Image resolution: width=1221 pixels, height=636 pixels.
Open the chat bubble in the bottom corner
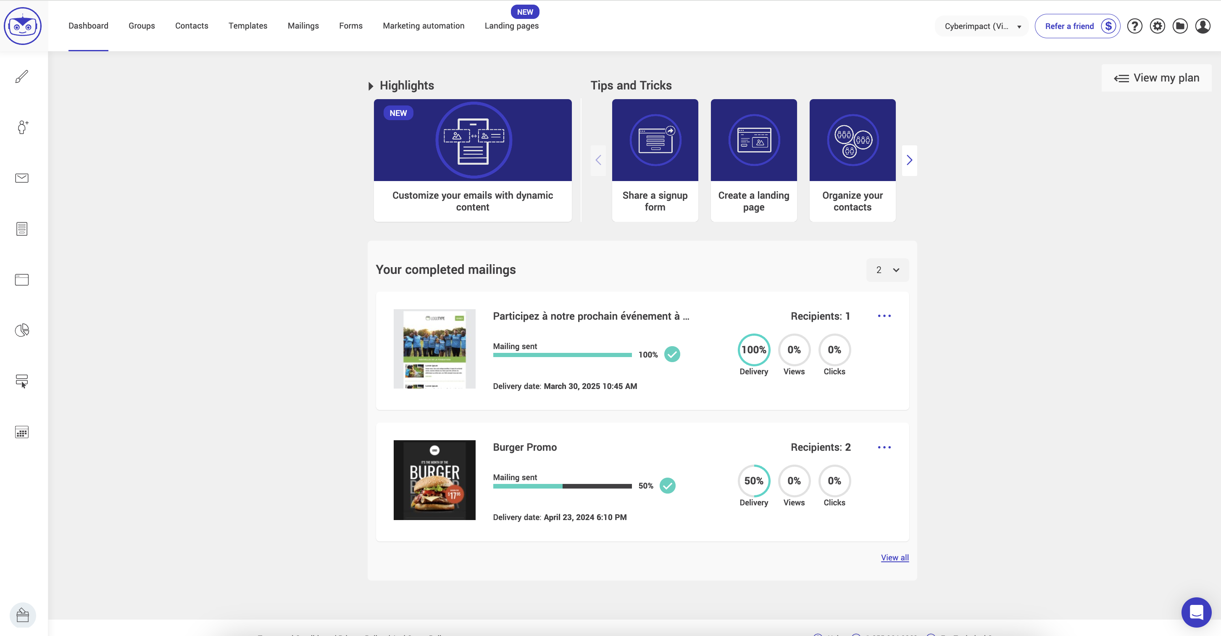(1196, 612)
